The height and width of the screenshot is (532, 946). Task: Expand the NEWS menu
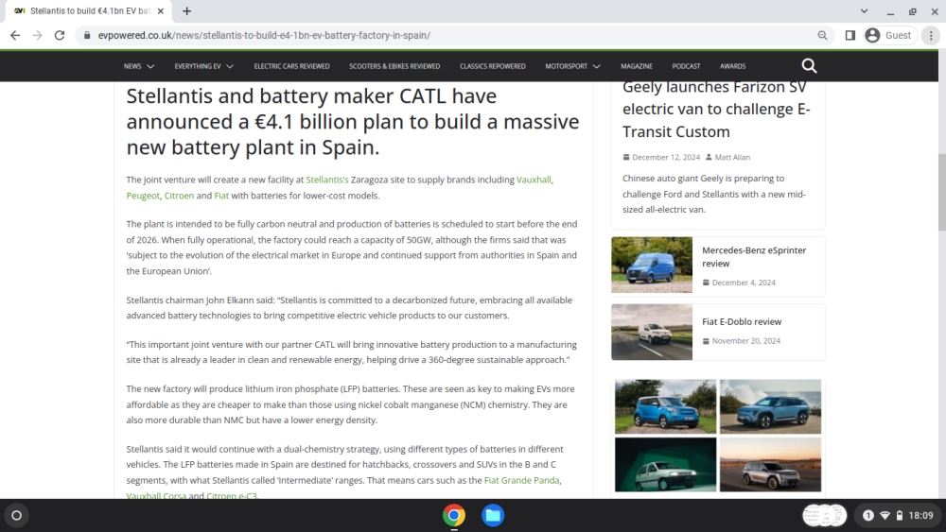(x=139, y=66)
